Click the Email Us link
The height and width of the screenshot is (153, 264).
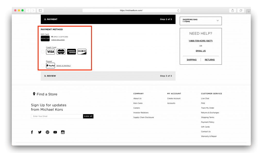pos(201,51)
